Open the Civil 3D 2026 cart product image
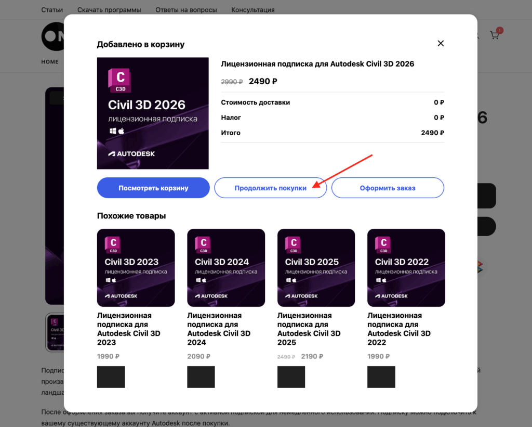 pyautogui.click(x=153, y=113)
